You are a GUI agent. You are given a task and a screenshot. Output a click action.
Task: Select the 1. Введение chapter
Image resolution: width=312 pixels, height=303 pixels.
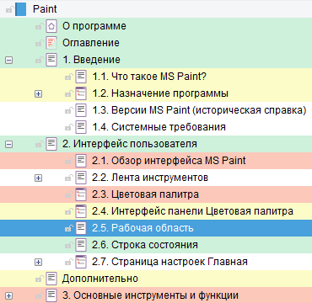[91, 60]
